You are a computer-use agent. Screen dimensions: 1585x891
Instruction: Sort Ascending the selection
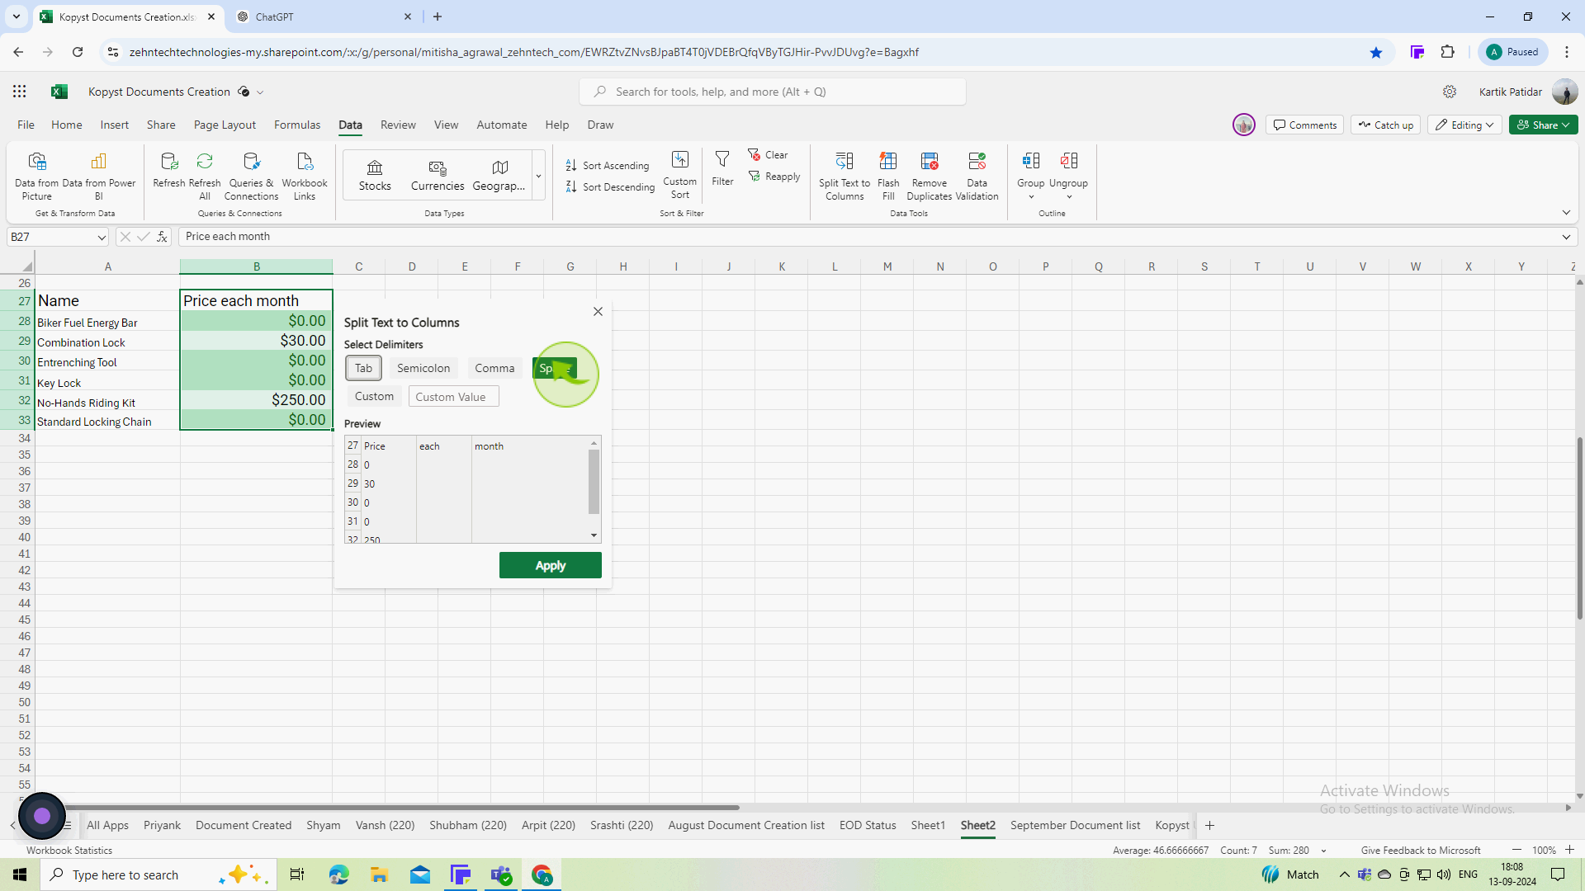(x=608, y=165)
